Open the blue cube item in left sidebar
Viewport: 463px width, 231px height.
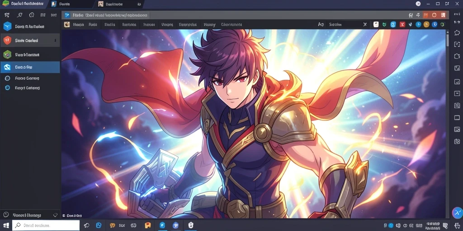[30, 27]
